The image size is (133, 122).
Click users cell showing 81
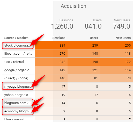click(96, 78)
